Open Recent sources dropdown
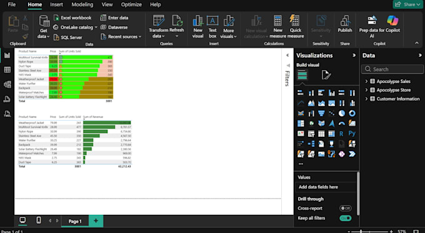 coord(121,37)
